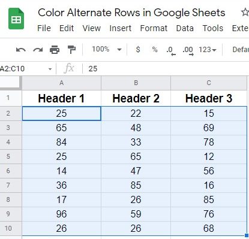Select column C header
Image resolution: width=249 pixels, height=239 pixels.
209,83
